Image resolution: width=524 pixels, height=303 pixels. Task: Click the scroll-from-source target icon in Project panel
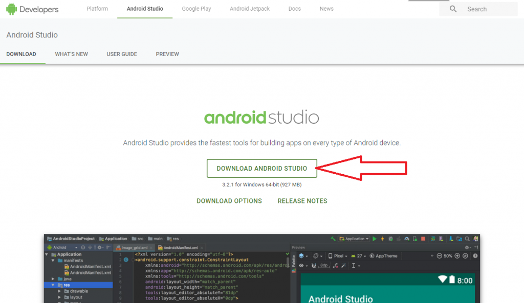83,248
